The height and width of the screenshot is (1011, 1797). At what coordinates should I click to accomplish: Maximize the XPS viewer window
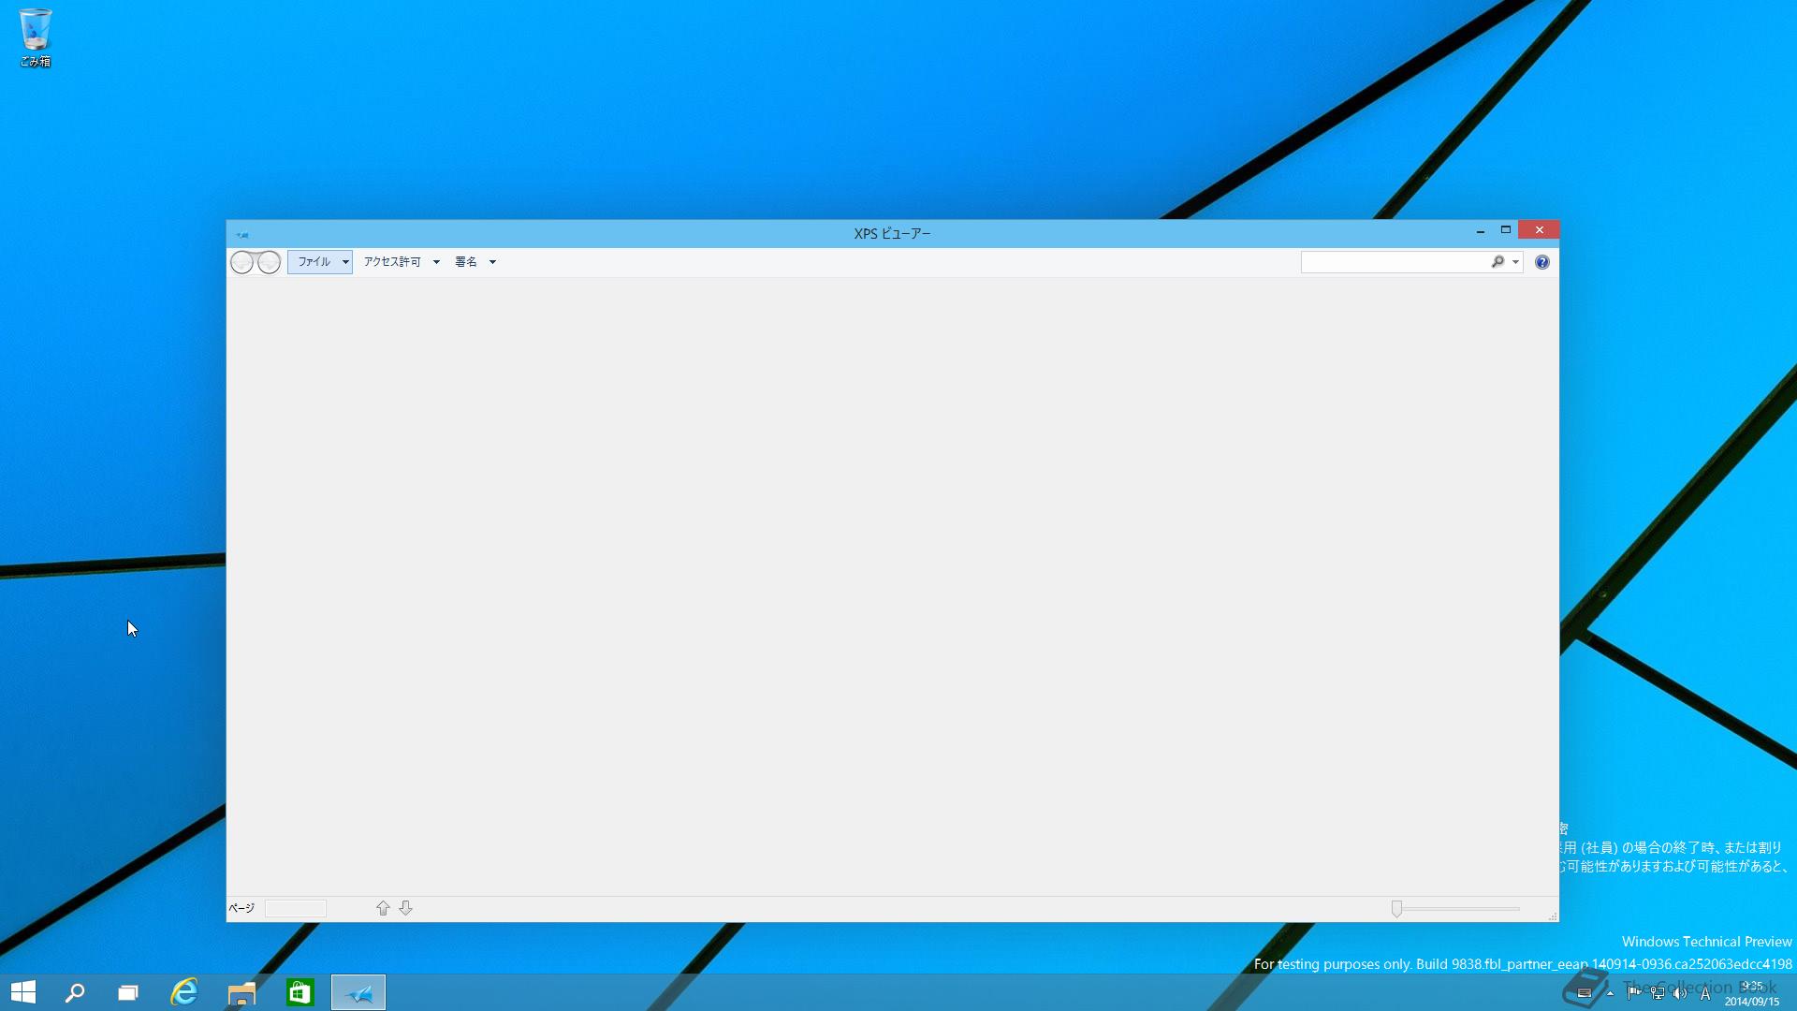click(x=1506, y=230)
